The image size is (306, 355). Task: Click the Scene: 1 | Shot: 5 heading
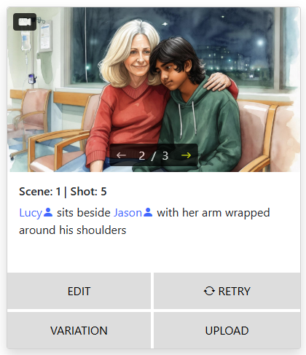(63, 192)
